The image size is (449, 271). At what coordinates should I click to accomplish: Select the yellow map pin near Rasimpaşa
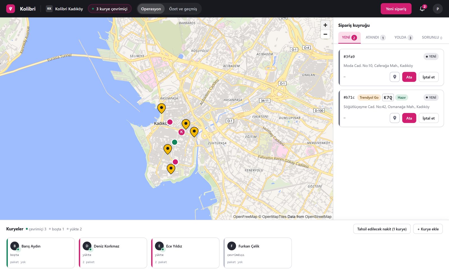161,108
